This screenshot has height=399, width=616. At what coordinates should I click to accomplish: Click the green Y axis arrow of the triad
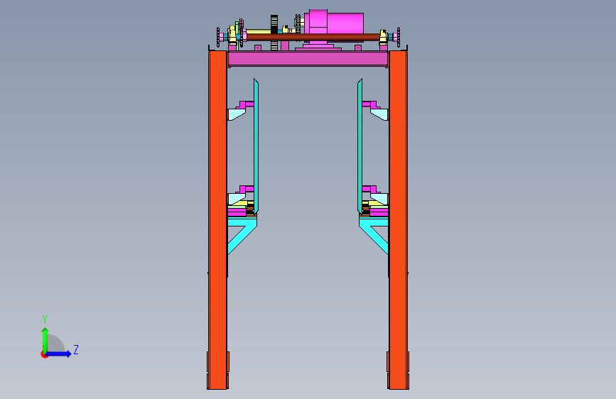tap(45, 339)
